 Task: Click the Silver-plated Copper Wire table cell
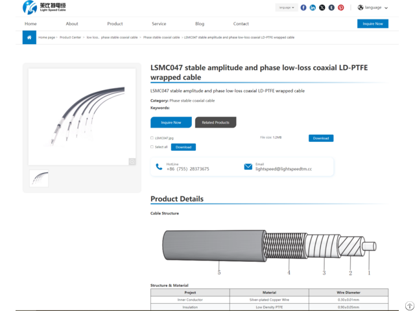pos(269,300)
